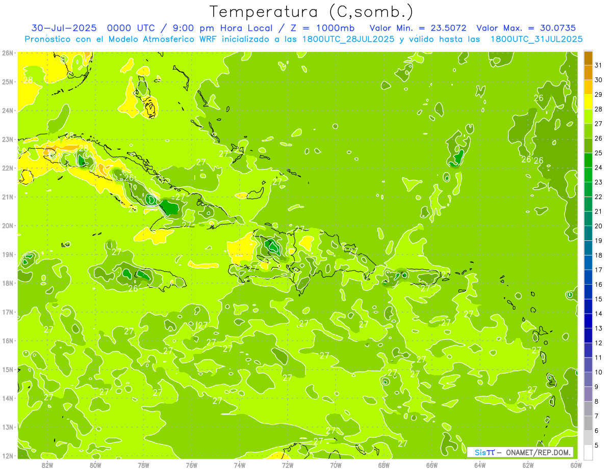612x472 pixels.
Task: Select the purple swatch between legend 9 and 10
Action: (x=588, y=379)
